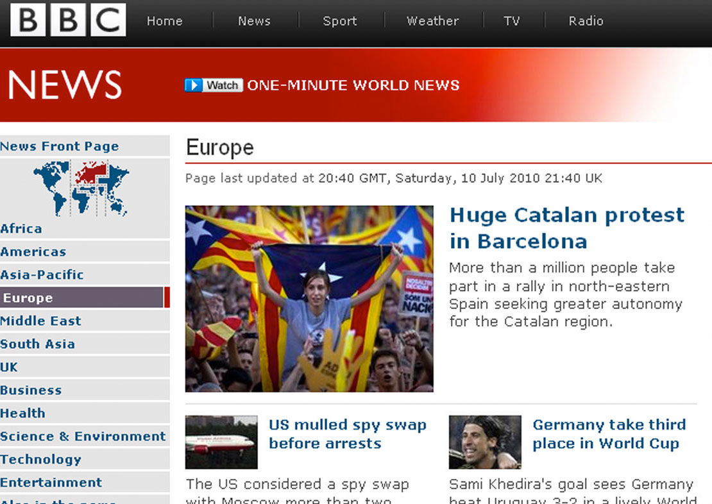The width and height of the screenshot is (712, 504).
Task: Go to News Front Page link
Action: pos(59,146)
